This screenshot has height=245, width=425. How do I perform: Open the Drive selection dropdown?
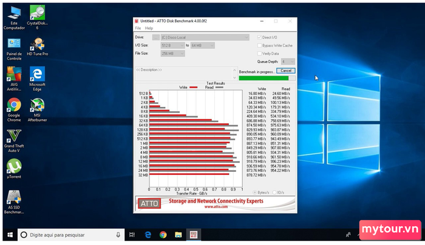205,38
